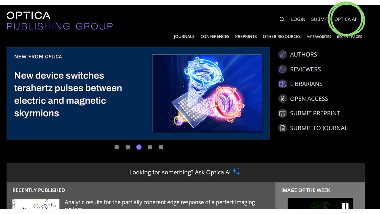
Task: Select the first carousel slide dot
Action: 117,147
